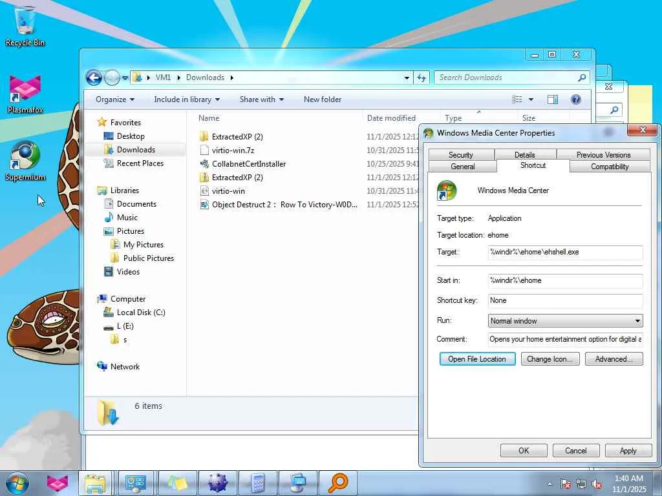Show hidden tray icons arrow

pos(550,484)
